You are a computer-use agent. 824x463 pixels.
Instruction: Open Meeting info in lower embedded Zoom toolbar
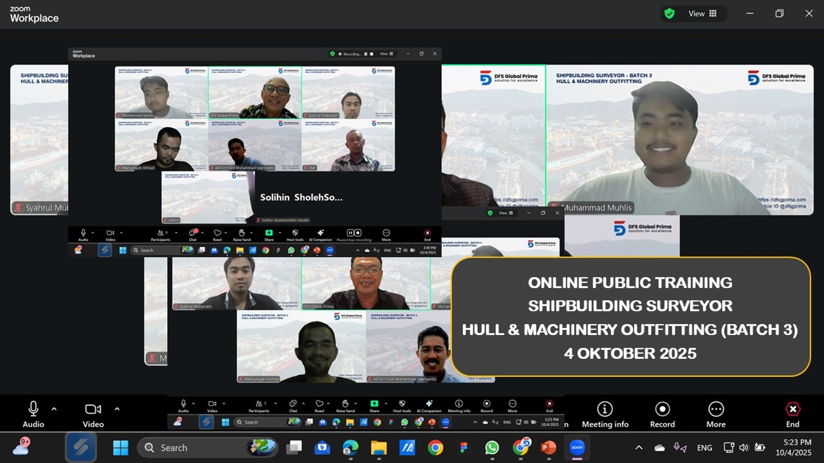click(459, 406)
